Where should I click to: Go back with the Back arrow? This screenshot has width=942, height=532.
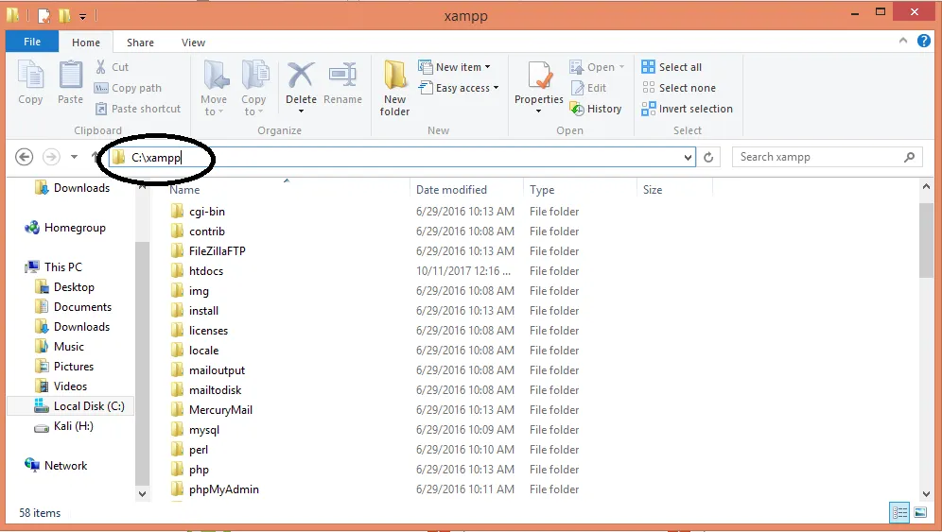pyautogui.click(x=24, y=157)
